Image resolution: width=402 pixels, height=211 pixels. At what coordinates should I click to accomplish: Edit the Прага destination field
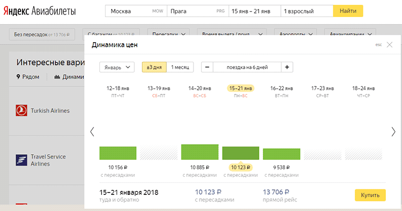click(x=197, y=11)
